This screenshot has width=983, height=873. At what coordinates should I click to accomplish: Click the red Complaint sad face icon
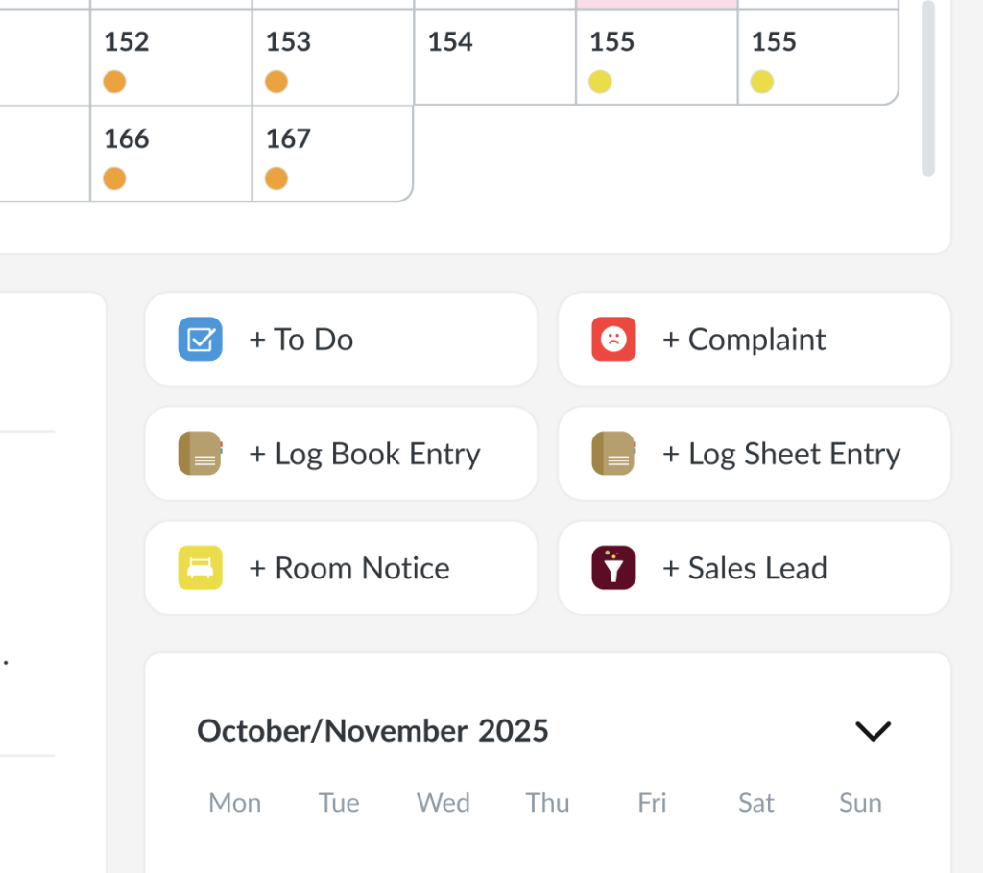click(613, 339)
